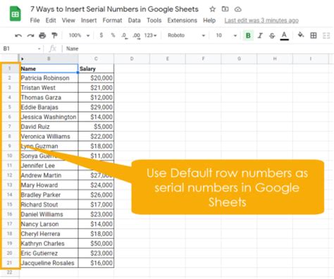Image resolution: width=334 pixels, height=279 pixels.
Task: Redo the last action
Action: tap(30, 36)
